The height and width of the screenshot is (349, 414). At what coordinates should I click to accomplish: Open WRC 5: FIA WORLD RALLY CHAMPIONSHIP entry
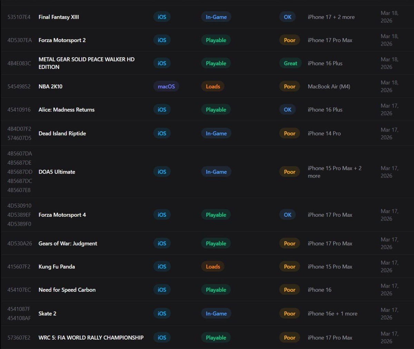point(91,338)
